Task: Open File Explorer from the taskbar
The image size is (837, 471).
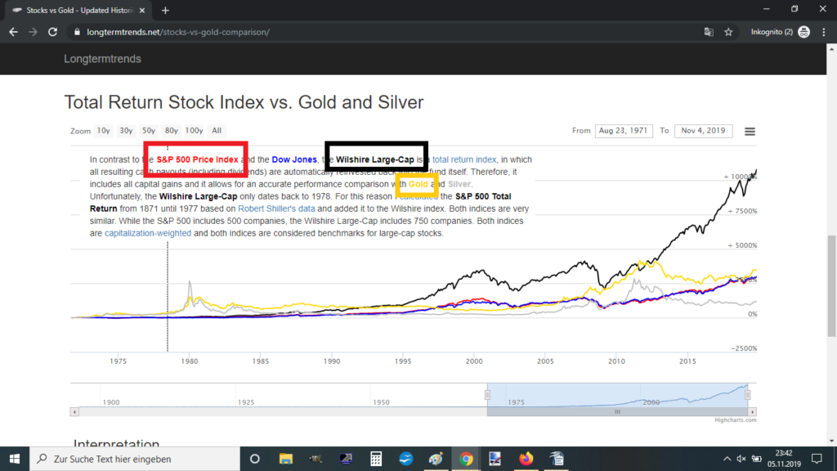Action: (x=286, y=459)
